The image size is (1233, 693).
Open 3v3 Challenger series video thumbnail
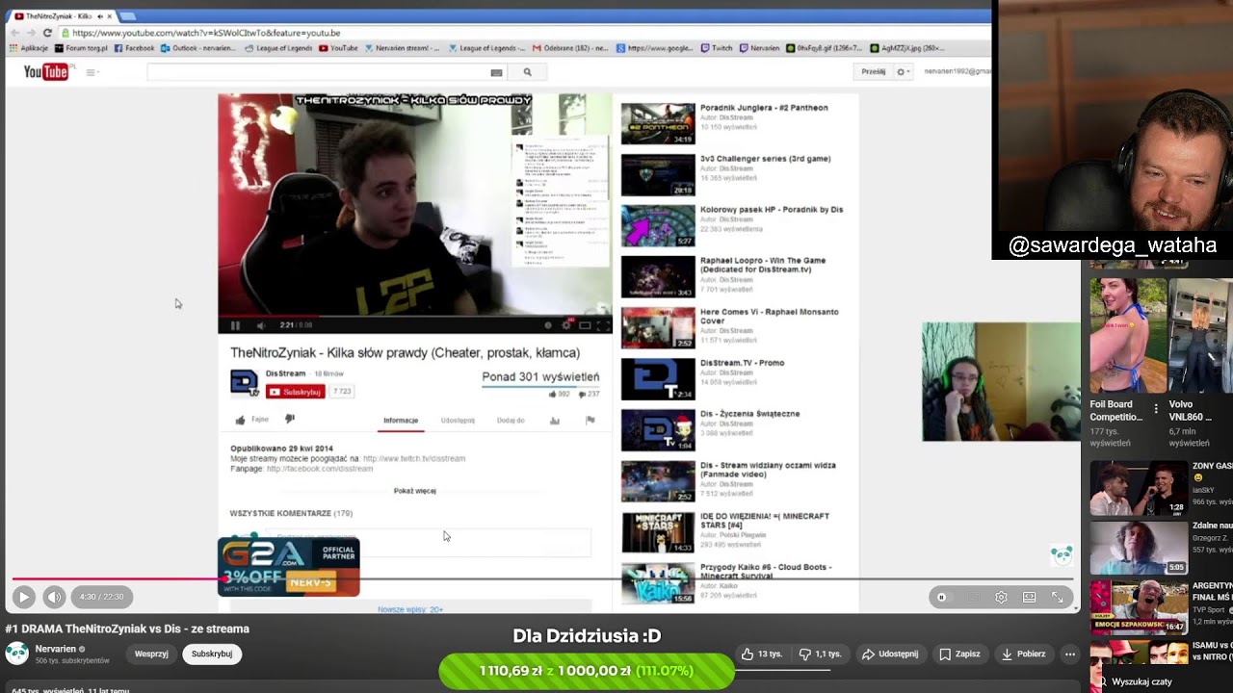(658, 174)
